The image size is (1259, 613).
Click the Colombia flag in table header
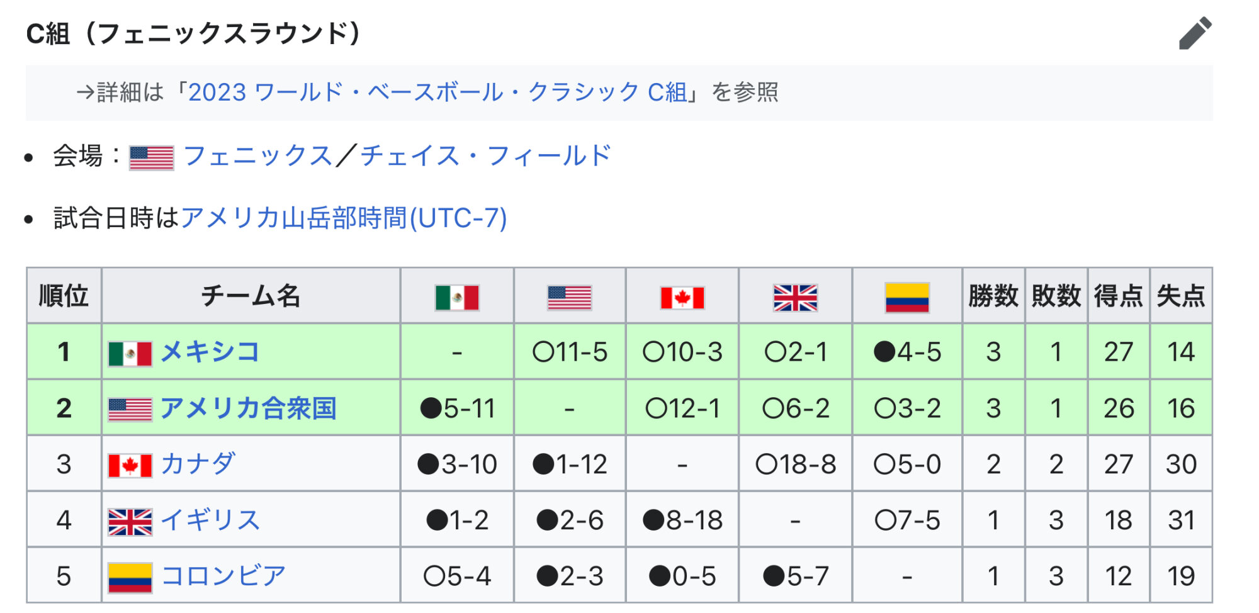click(x=906, y=297)
